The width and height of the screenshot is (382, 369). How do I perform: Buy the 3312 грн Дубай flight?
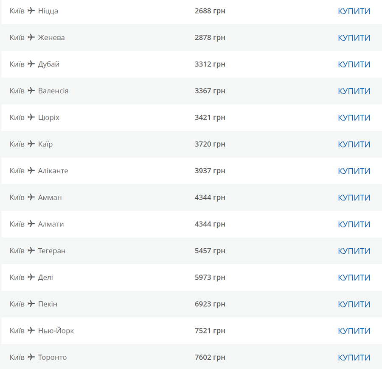click(354, 64)
